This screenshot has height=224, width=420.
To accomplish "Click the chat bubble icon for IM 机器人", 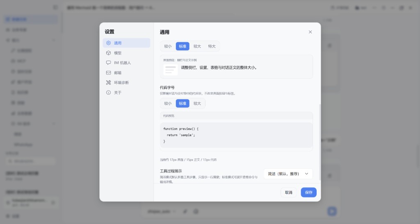I will pos(108,63).
